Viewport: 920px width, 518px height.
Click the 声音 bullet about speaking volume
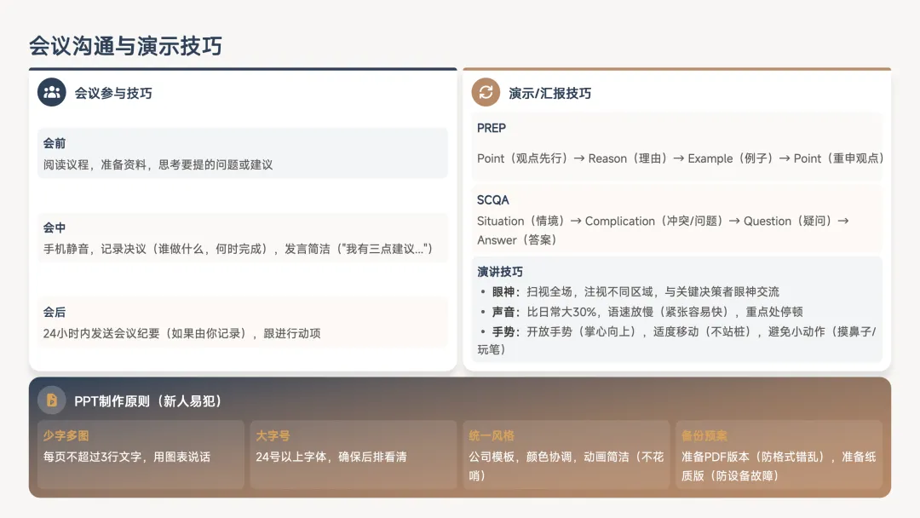pyautogui.click(x=642, y=312)
